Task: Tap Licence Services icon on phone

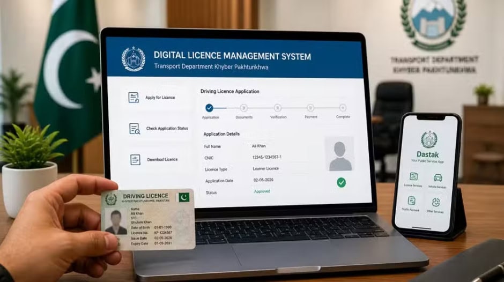Action: [413, 176]
